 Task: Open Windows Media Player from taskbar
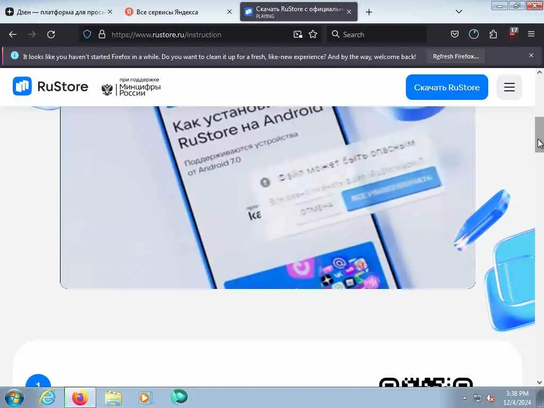(144, 397)
